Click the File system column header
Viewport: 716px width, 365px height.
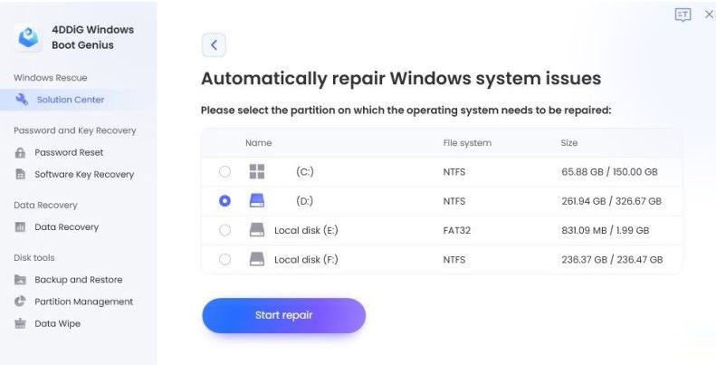pyautogui.click(x=467, y=143)
